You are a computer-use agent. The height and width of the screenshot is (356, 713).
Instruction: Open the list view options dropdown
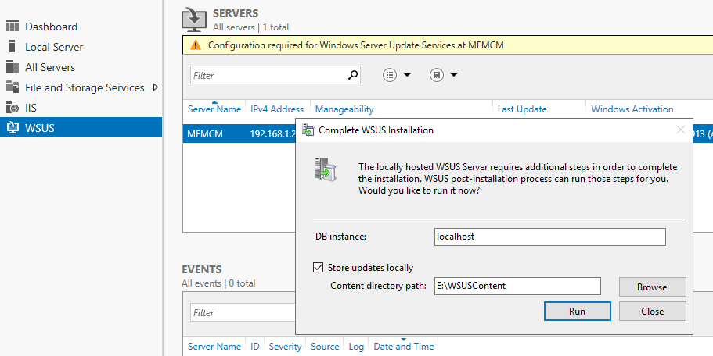click(397, 75)
